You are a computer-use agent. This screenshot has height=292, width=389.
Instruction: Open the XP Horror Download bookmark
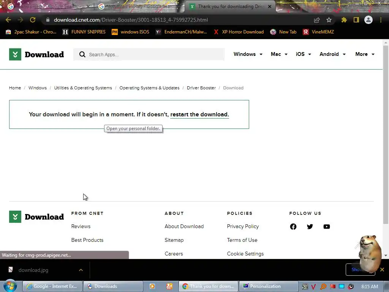pyautogui.click(x=239, y=32)
